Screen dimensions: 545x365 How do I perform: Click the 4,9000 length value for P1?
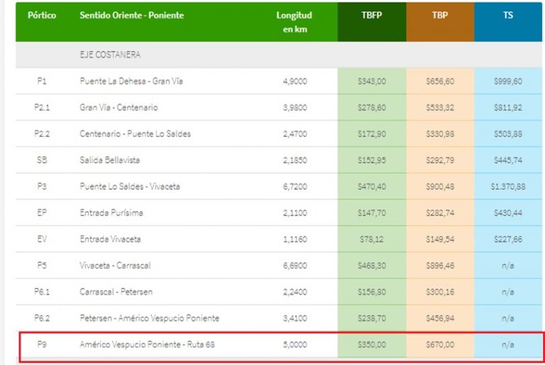[294, 82]
